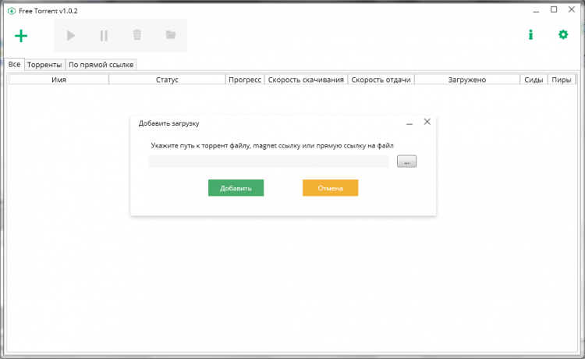Open the download folder icon in toolbar
This screenshot has width=585, height=359.
tap(171, 35)
